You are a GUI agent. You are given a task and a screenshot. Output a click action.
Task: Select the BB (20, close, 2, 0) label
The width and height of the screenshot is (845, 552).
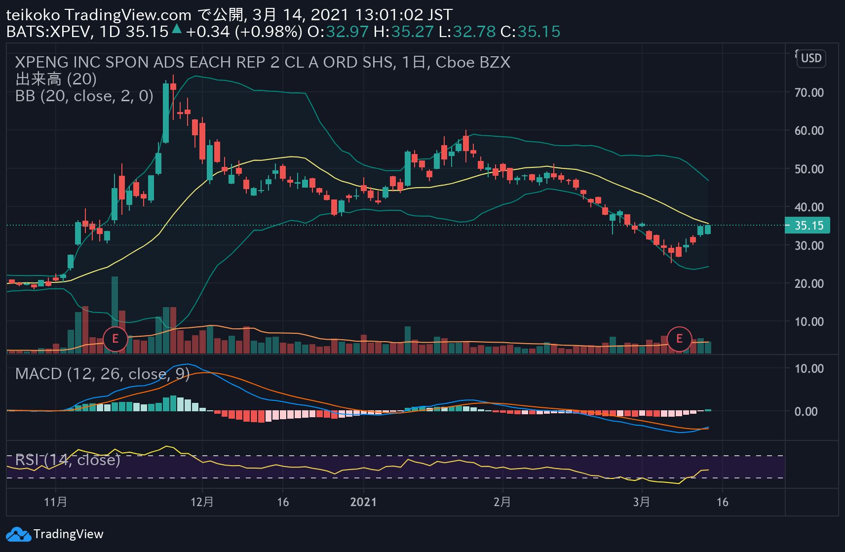[84, 96]
